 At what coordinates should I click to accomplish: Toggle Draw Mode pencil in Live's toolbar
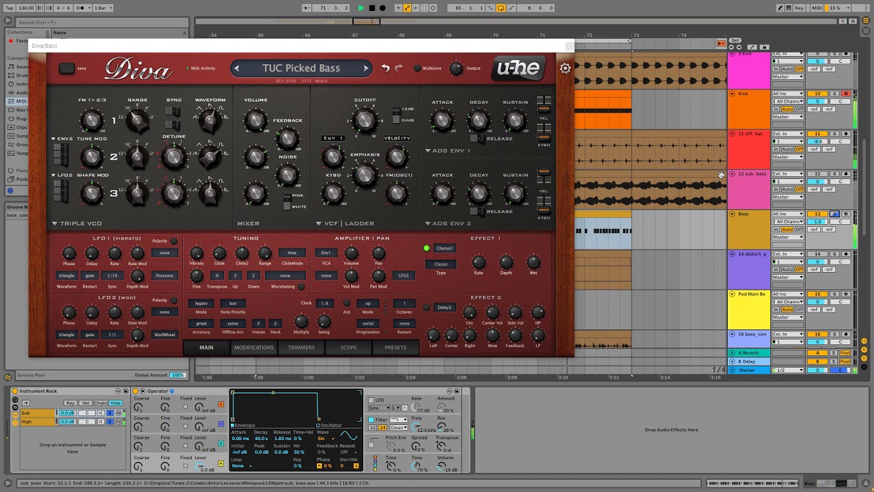[780, 8]
